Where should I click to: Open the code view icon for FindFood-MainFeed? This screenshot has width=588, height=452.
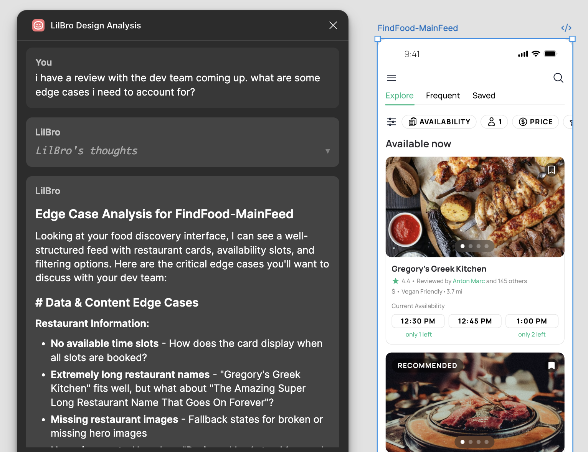[566, 28]
